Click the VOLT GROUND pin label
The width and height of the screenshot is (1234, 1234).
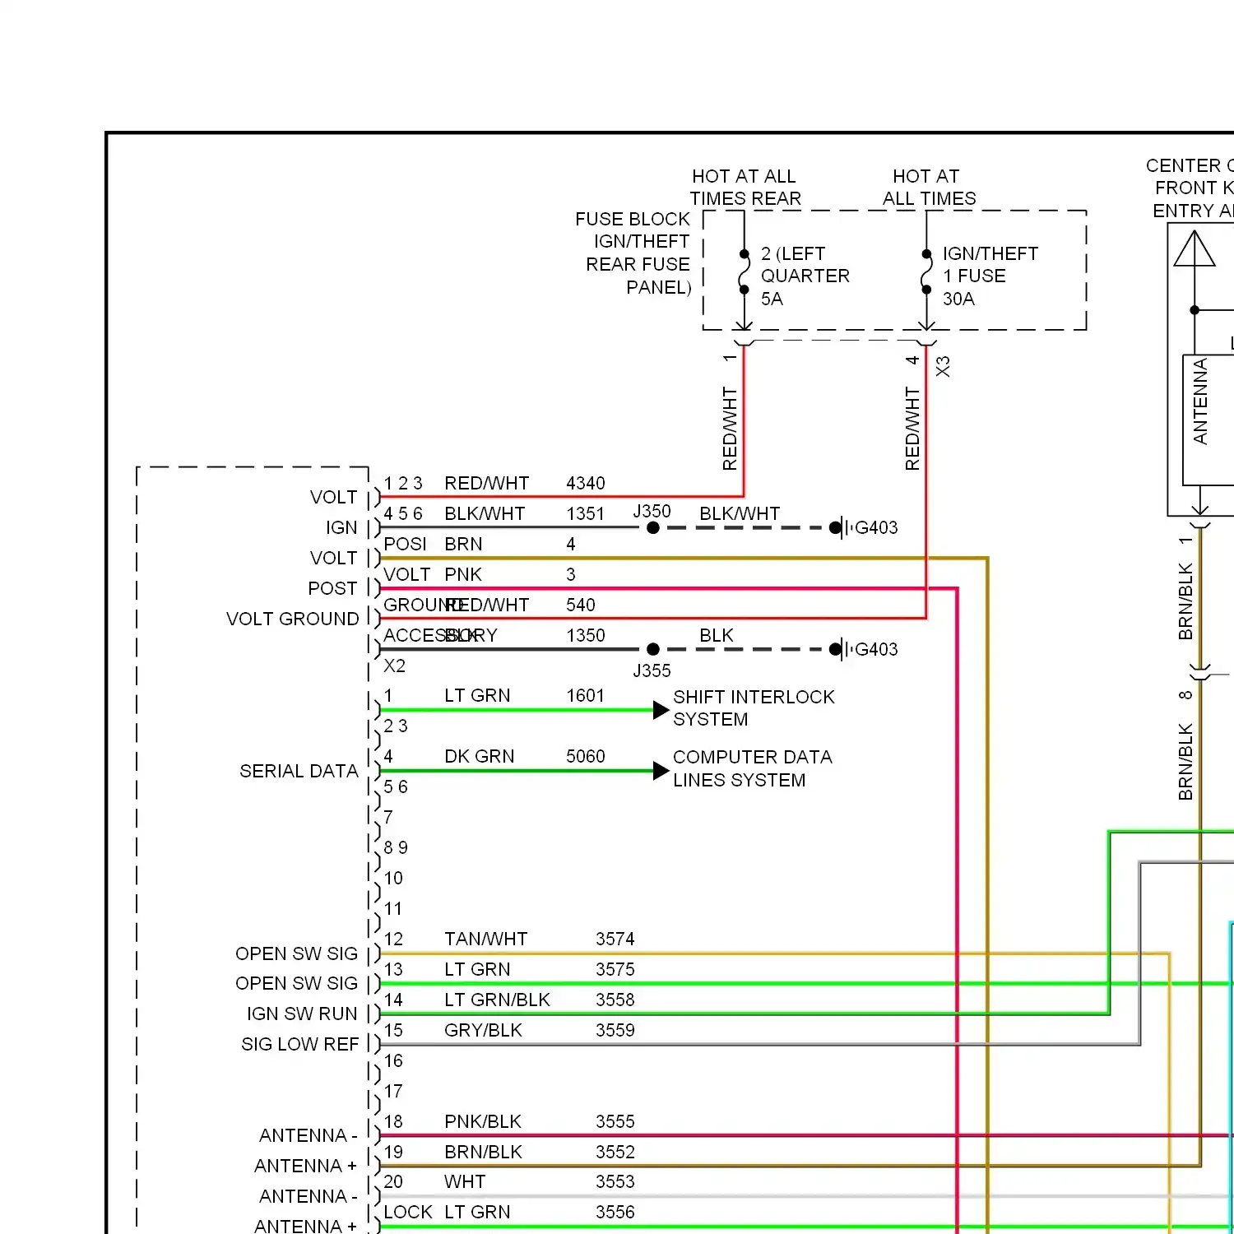click(292, 619)
